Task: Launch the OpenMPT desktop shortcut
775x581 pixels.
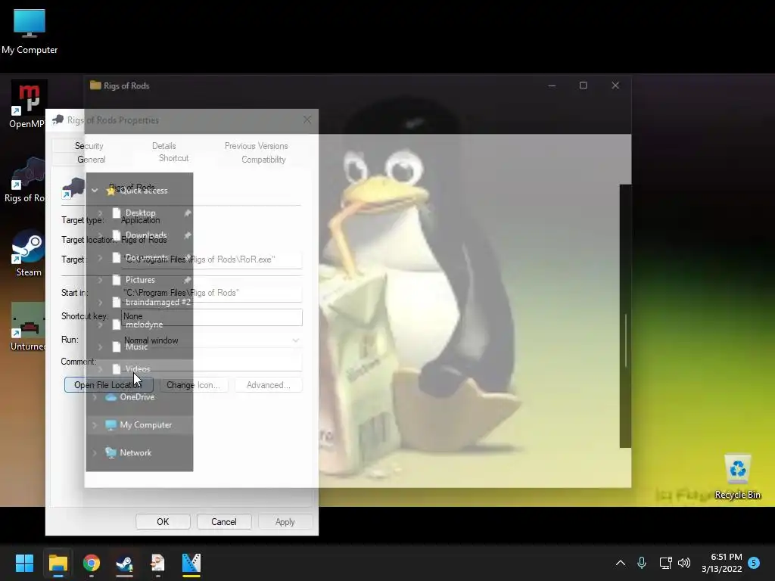Action: [27, 104]
